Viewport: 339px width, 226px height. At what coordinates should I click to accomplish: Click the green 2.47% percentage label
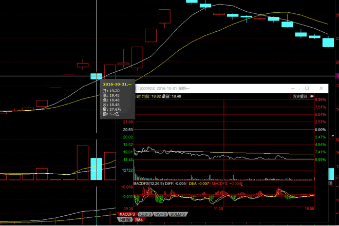click(321, 137)
